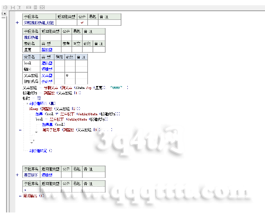Click the third alignment toolbar icon
Image resolution: width=265 pixels, height=223 pixels.
tap(19, 8)
